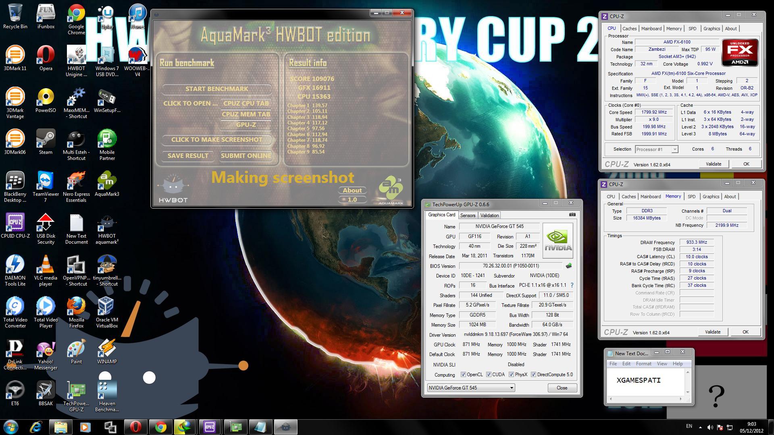The width and height of the screenshot is (774, 435).
Task: Select the CPUID CPU-Z desktop icon
Action: click(15, 226)
